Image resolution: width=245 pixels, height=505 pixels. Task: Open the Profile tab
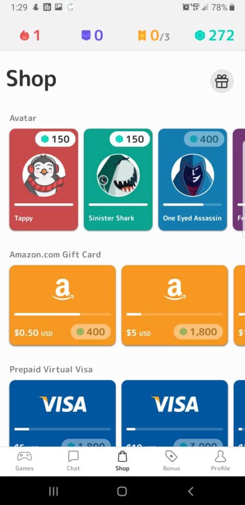coord(220,461)
